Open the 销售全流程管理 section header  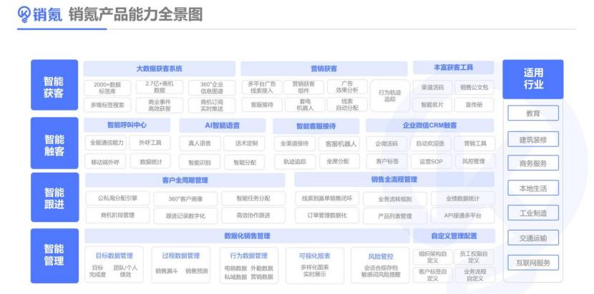pos(394,180)
